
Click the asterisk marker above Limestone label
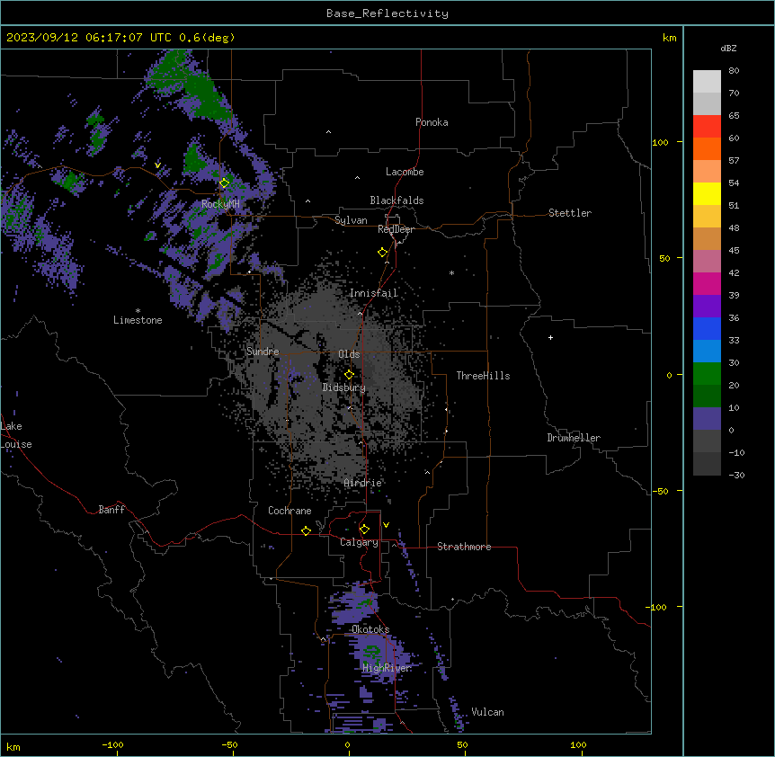coord(138,311)
